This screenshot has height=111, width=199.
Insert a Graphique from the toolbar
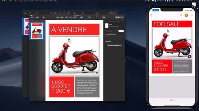click(66, 18)
